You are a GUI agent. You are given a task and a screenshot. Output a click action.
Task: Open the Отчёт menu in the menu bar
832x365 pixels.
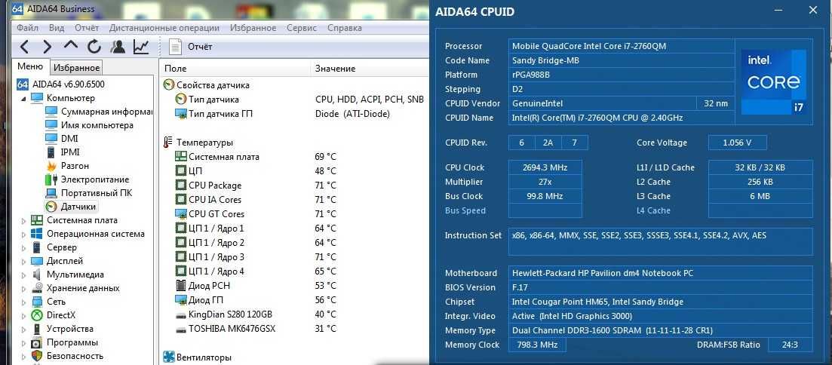[x=87, y=28]
